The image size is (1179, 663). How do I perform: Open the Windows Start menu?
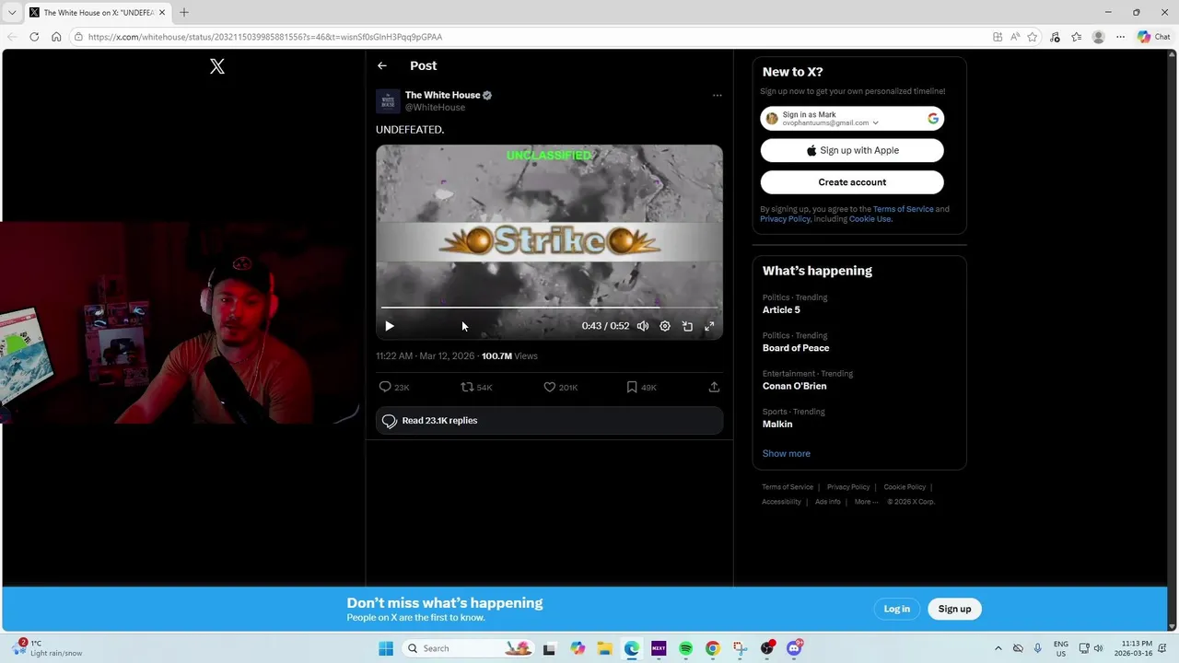click(x=386, y=648)
